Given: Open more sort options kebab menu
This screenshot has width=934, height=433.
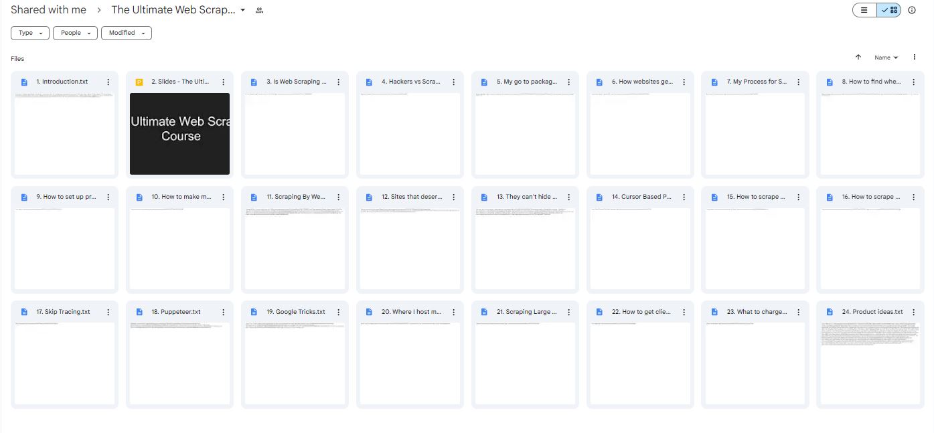Looking at the screenshot, I should point(915,58).
